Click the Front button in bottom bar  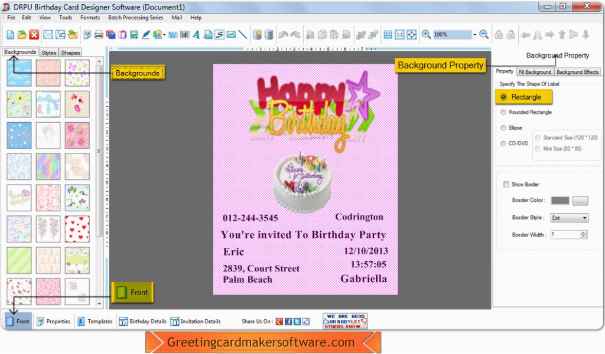[18, 322]
